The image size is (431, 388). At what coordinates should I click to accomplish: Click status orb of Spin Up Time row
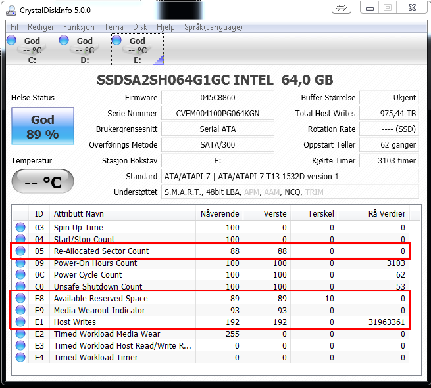click(x=20, y=227)
